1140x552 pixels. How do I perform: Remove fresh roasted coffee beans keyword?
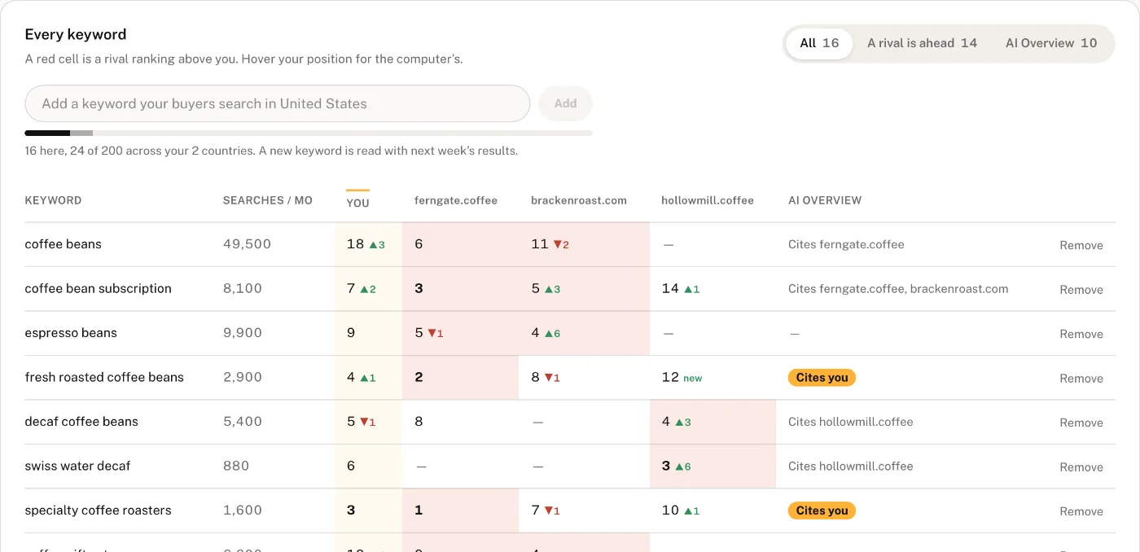1081,379
